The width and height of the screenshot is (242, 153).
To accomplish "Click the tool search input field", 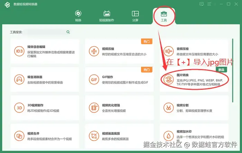I will pyautogui.click(x=45, y=32).
